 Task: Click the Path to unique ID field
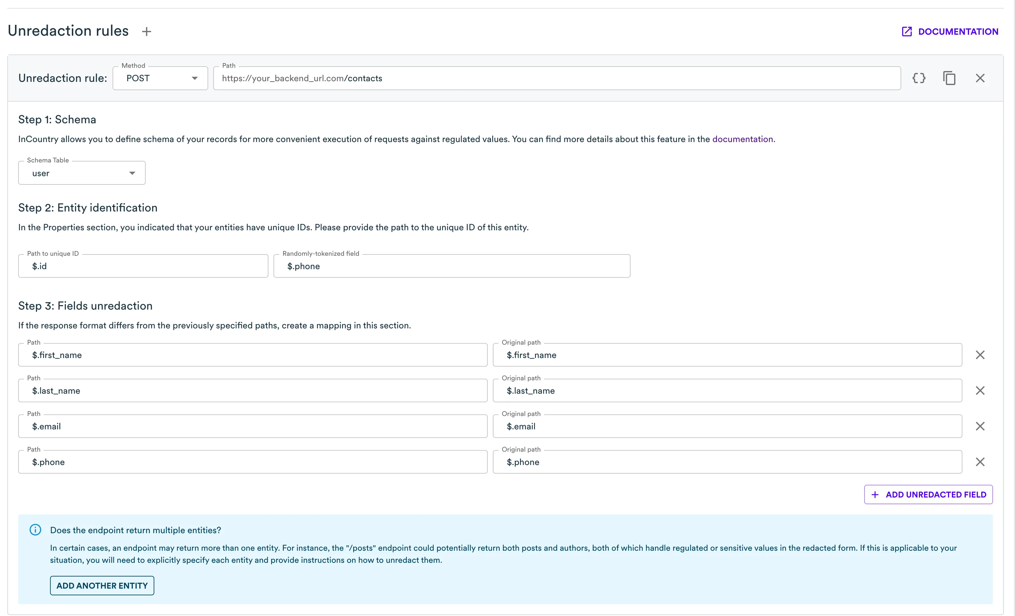pyautogui.click(x=143, y=266)
